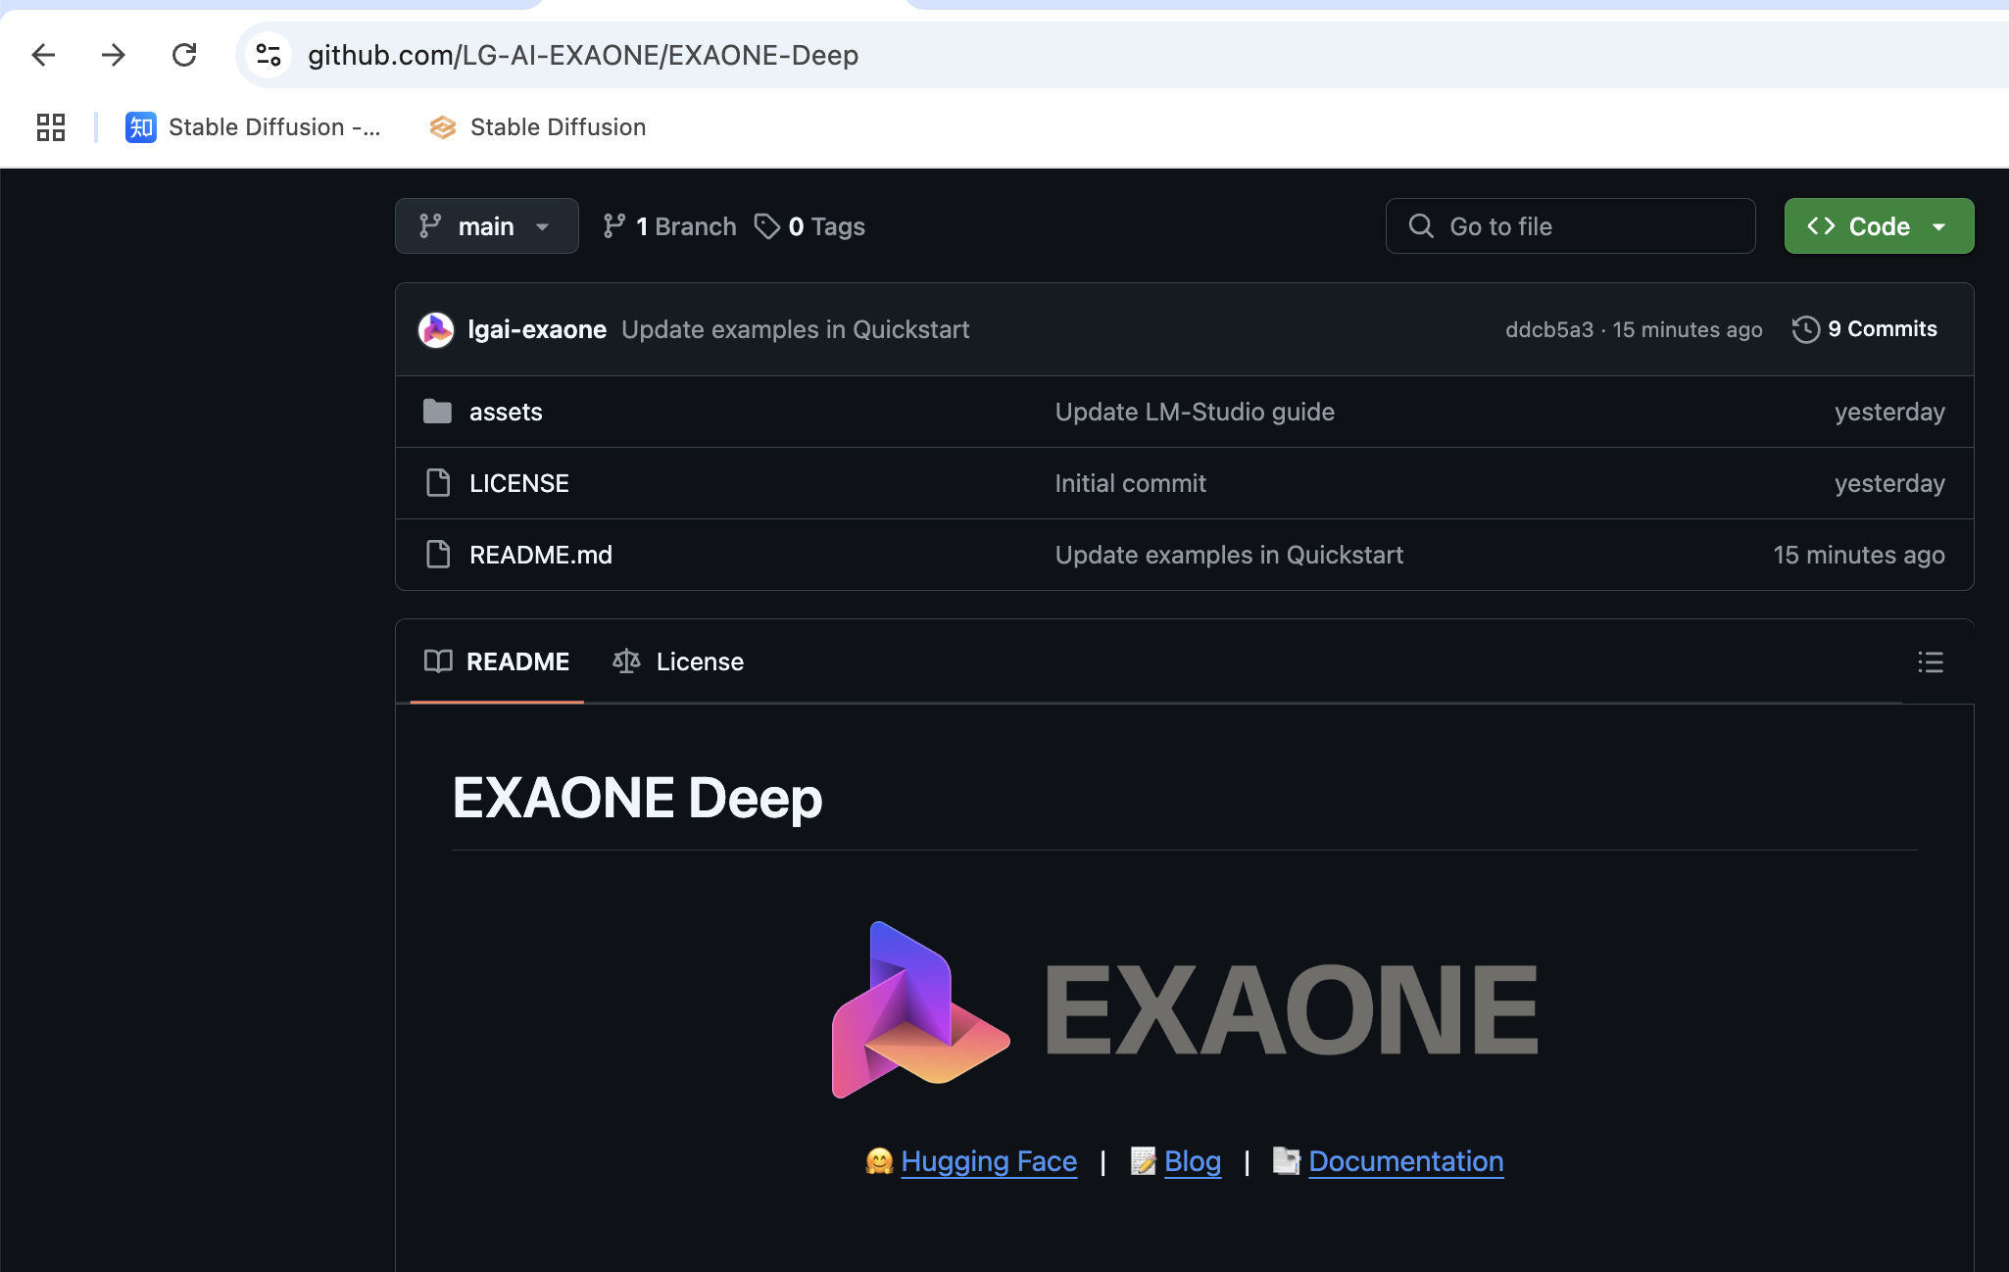
Task: Open the assets folder icon
Action: click(438, 412)
